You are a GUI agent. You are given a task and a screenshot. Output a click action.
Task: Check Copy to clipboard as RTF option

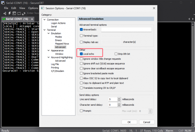click(x=81, y=83)
